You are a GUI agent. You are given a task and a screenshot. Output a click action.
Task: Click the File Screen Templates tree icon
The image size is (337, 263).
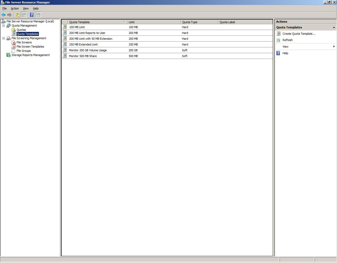[x=13, y=47]
